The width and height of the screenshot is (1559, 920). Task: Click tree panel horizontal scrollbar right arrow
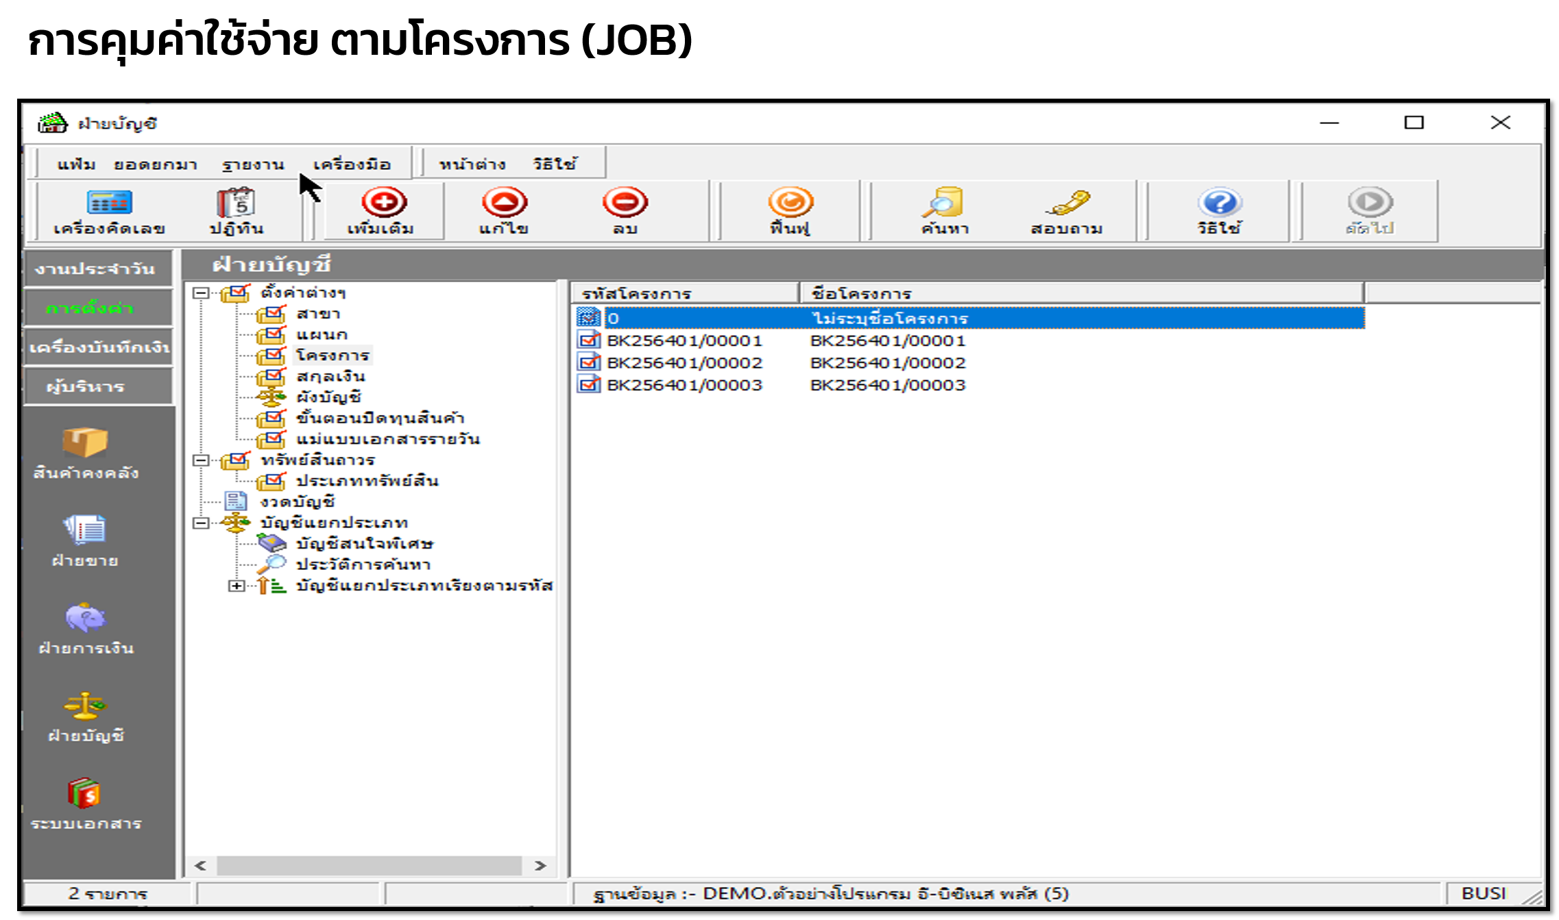(540, 866)
